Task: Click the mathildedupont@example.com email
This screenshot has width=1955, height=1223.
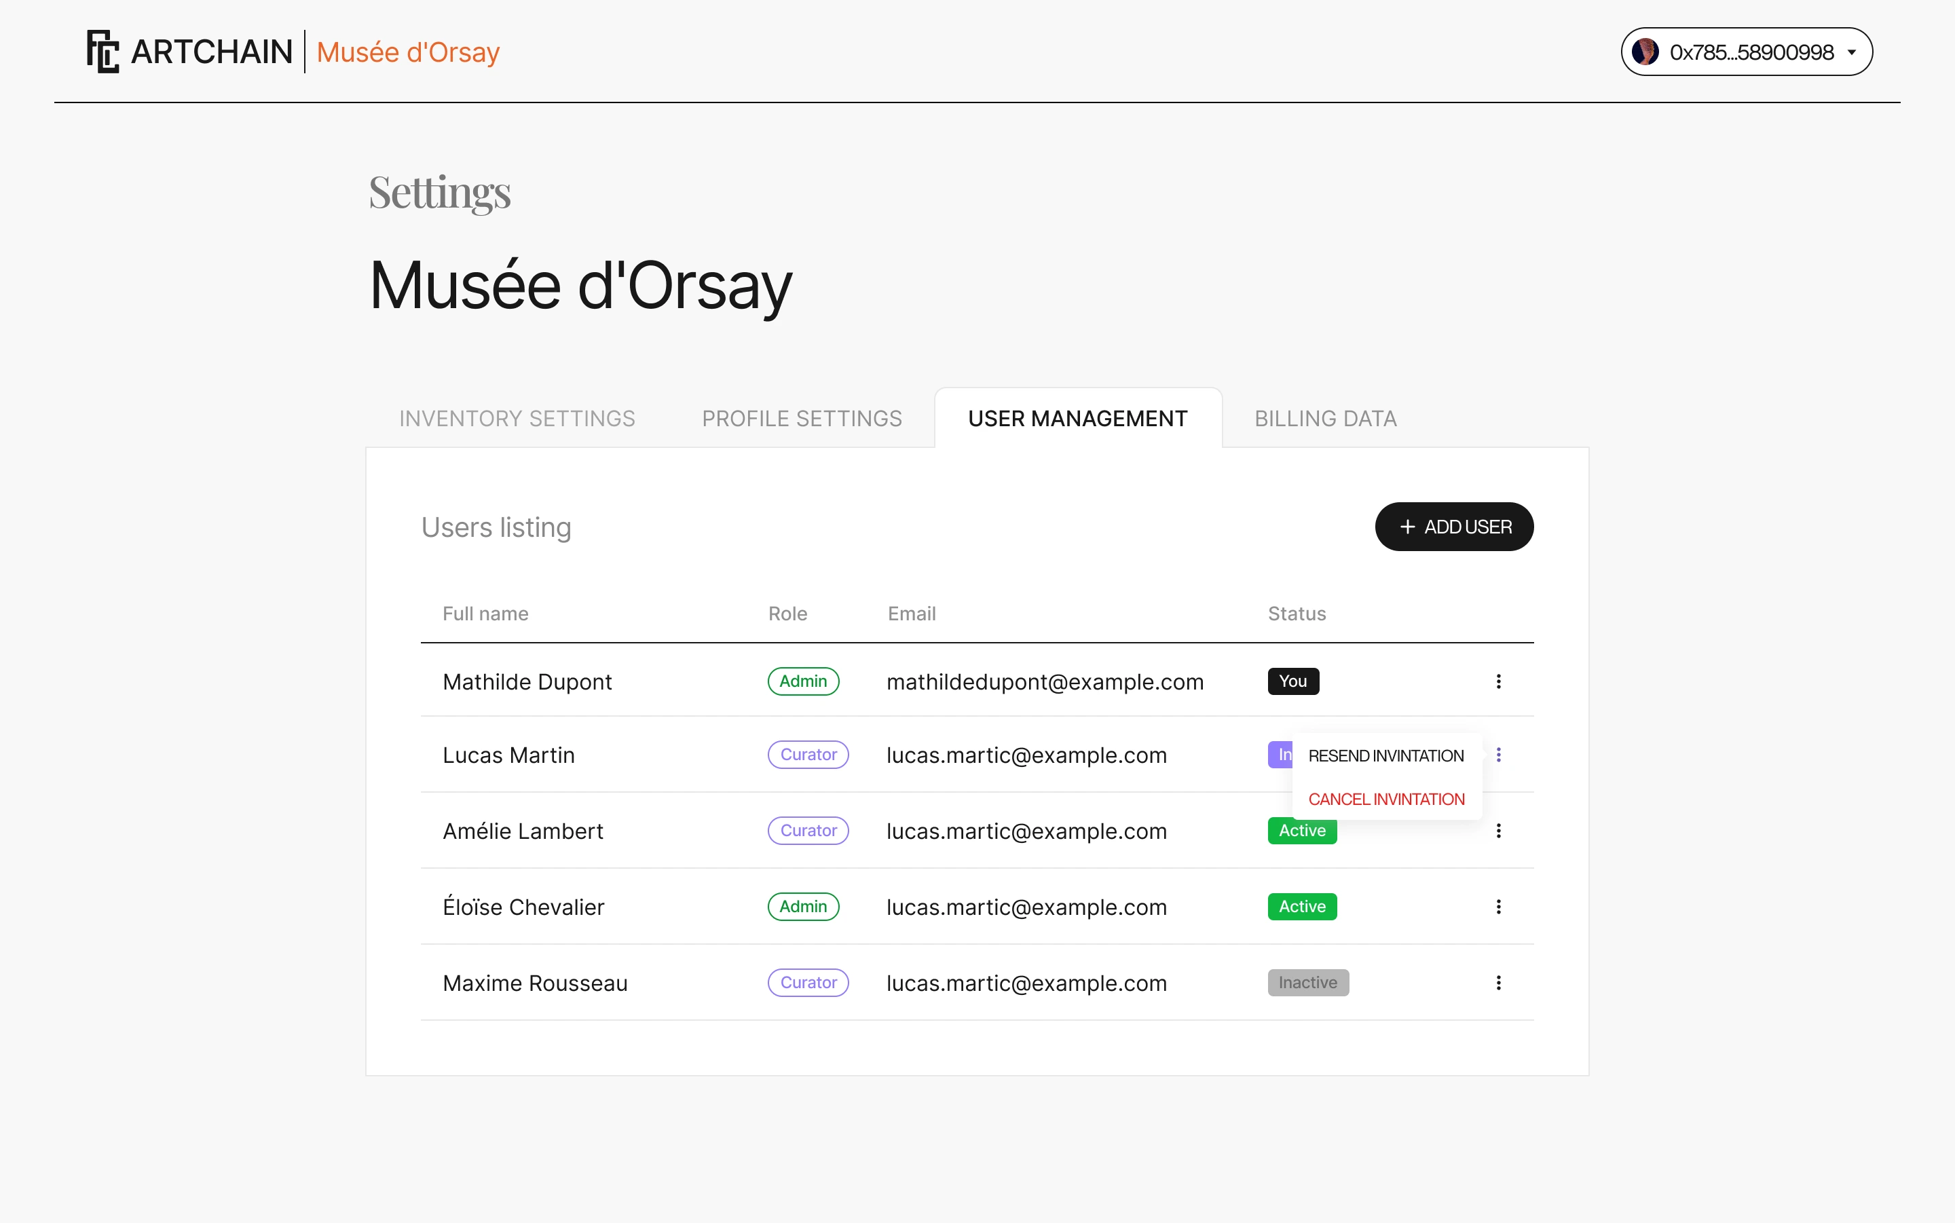Action: [1044, 682]
